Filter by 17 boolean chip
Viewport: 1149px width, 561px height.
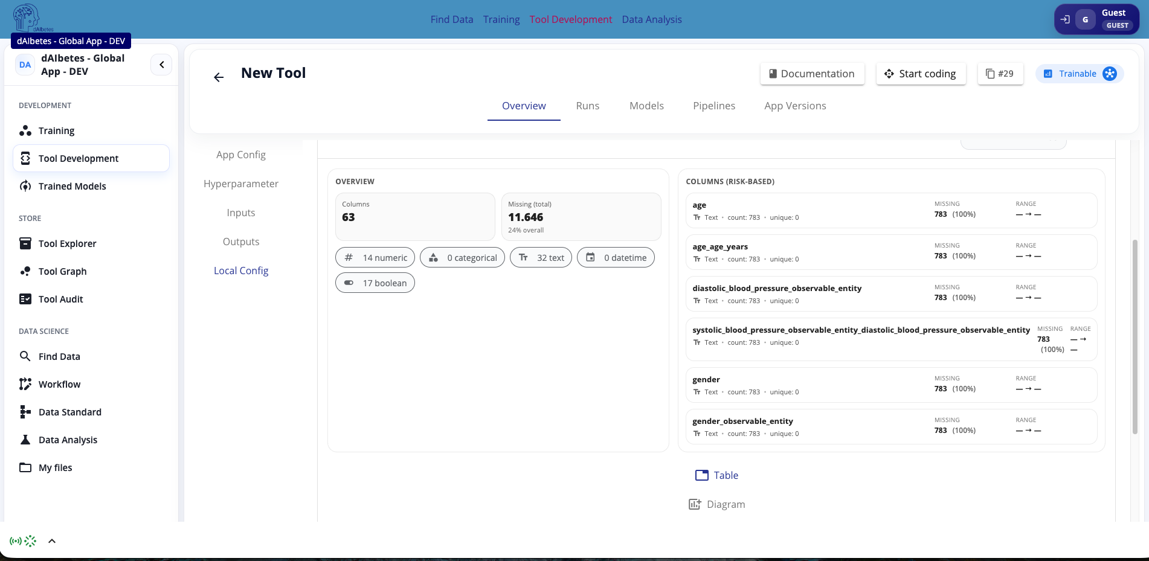click(x=375, y=283)
